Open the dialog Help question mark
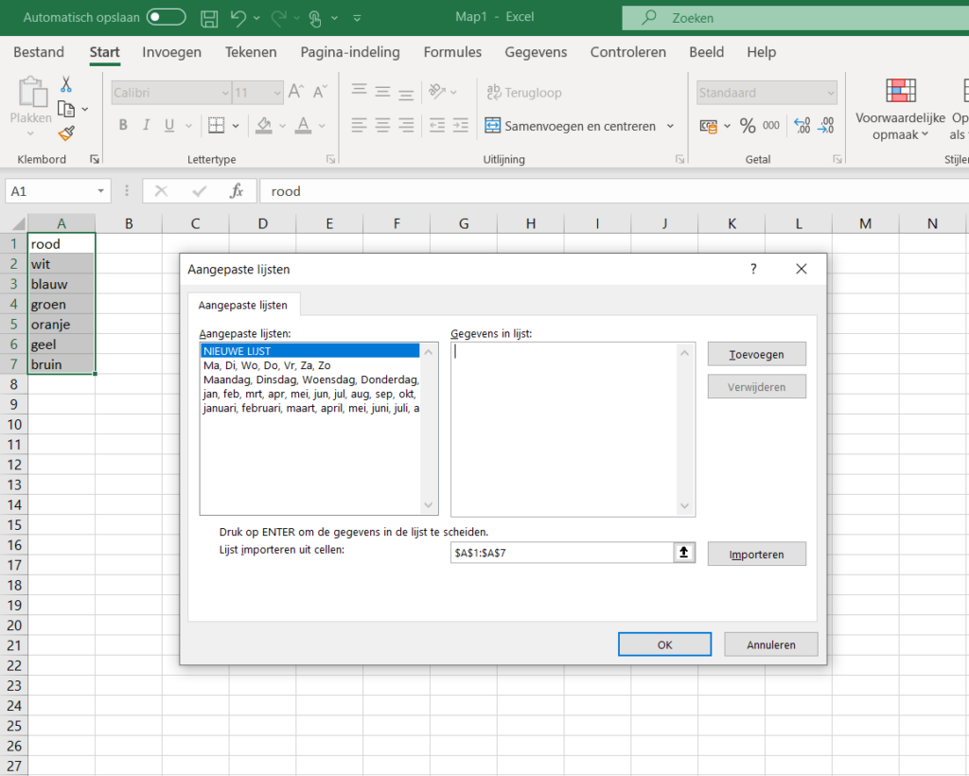Screen dimensions: 969x776 click(x=753, y=270)
